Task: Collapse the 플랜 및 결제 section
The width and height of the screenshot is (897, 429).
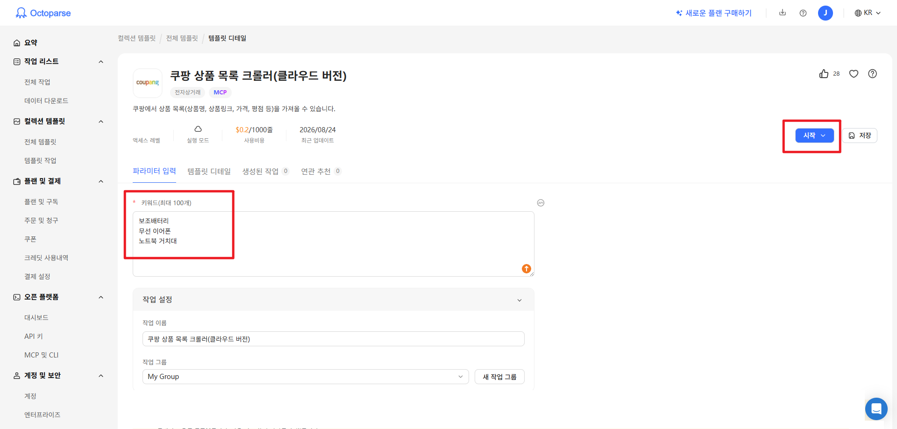Action: (101, 181)
